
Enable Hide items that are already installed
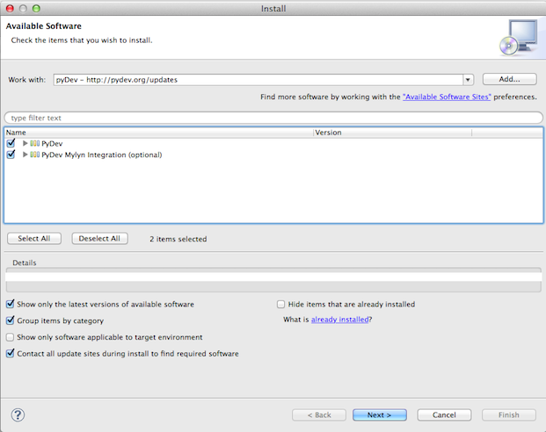[x=281, y=304]
